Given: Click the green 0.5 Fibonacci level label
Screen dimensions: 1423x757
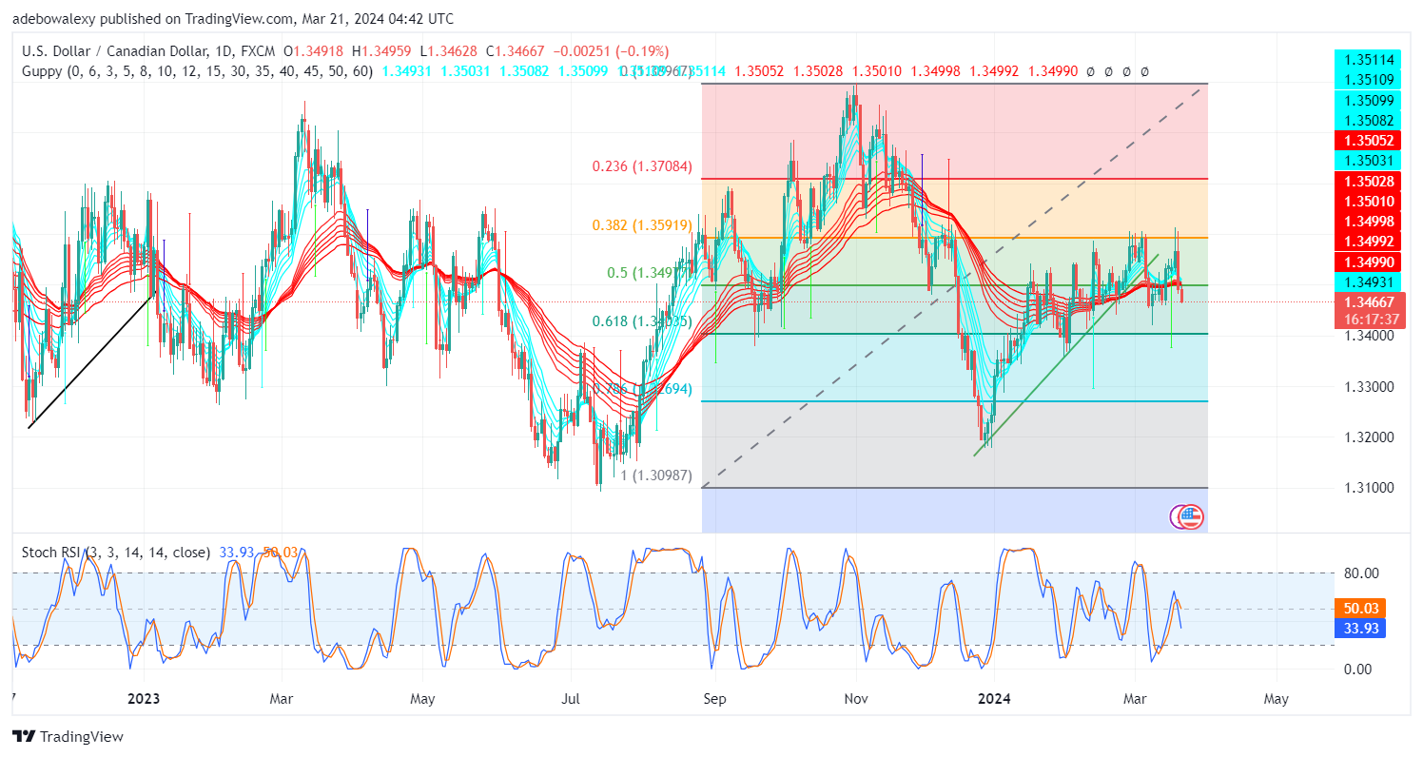Looking at the screenshot, I should 651,273.
